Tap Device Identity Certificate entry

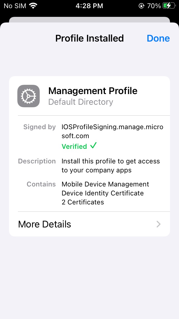click(103, 193)
